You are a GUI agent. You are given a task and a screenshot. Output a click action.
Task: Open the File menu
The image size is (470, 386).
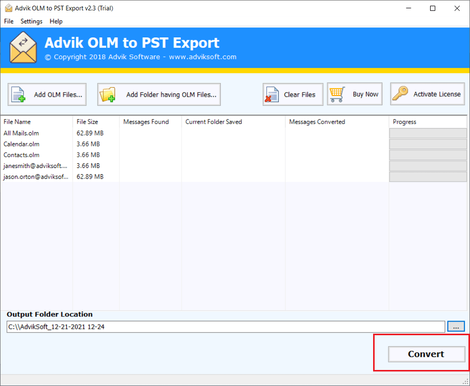click(9, 21)
